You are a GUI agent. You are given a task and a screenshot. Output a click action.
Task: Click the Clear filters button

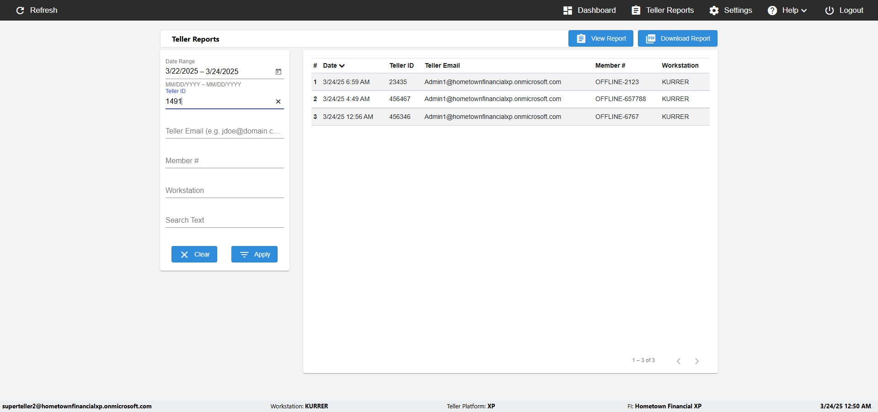click(x=194, y=254)
